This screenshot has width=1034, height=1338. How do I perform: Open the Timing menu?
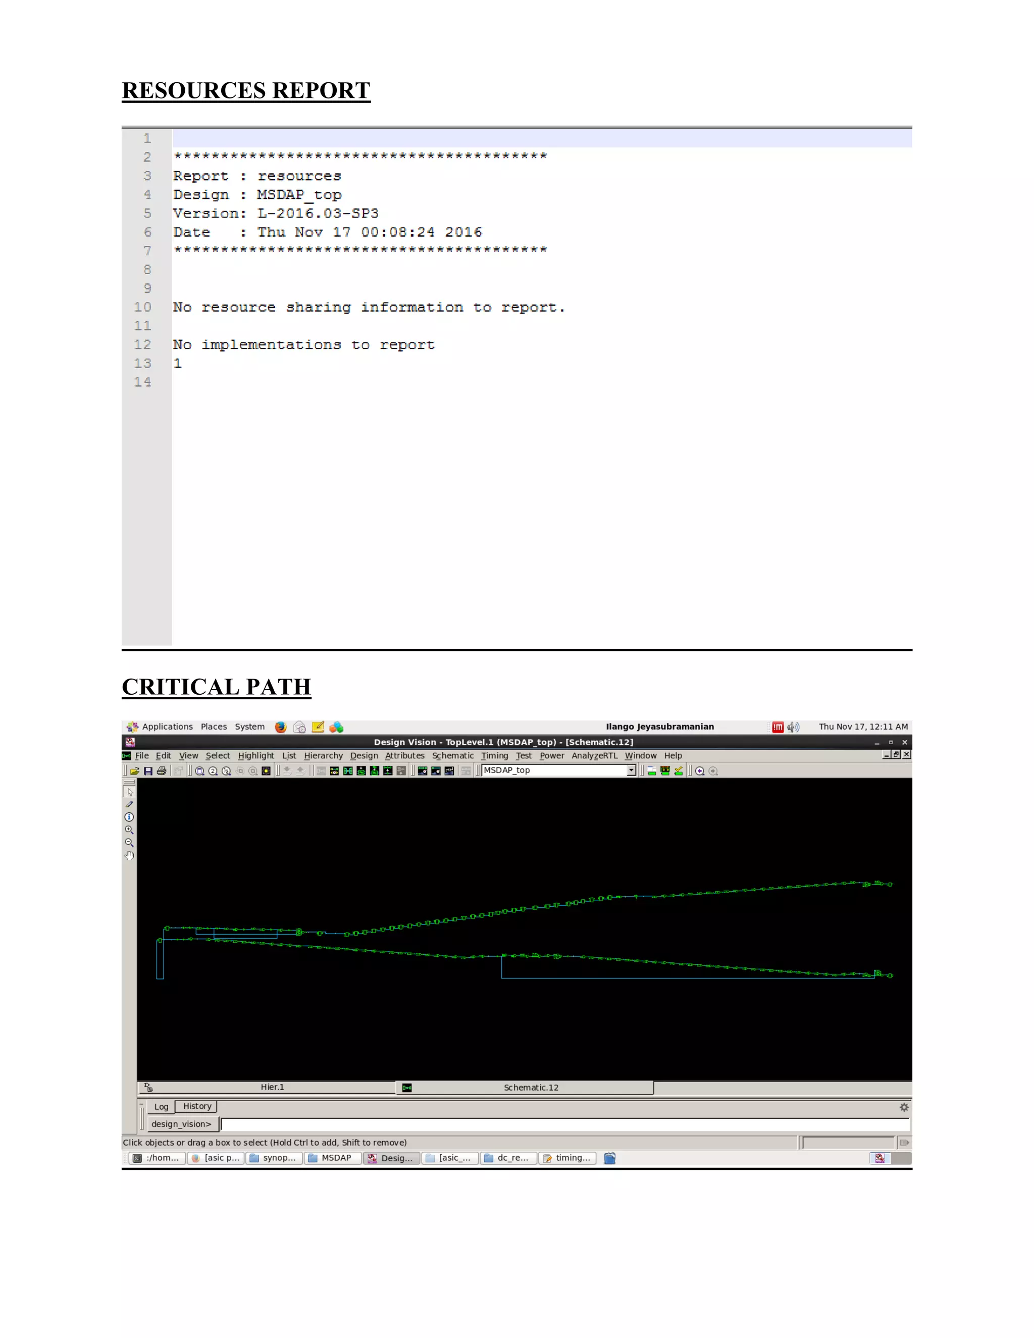(494, 756)
